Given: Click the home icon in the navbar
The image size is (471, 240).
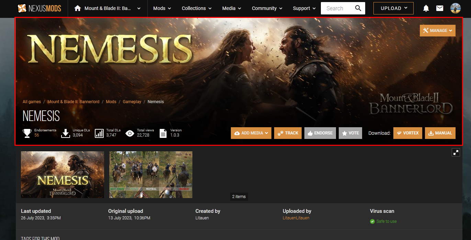Looking at the screenshot, I should tap(78, 8).
